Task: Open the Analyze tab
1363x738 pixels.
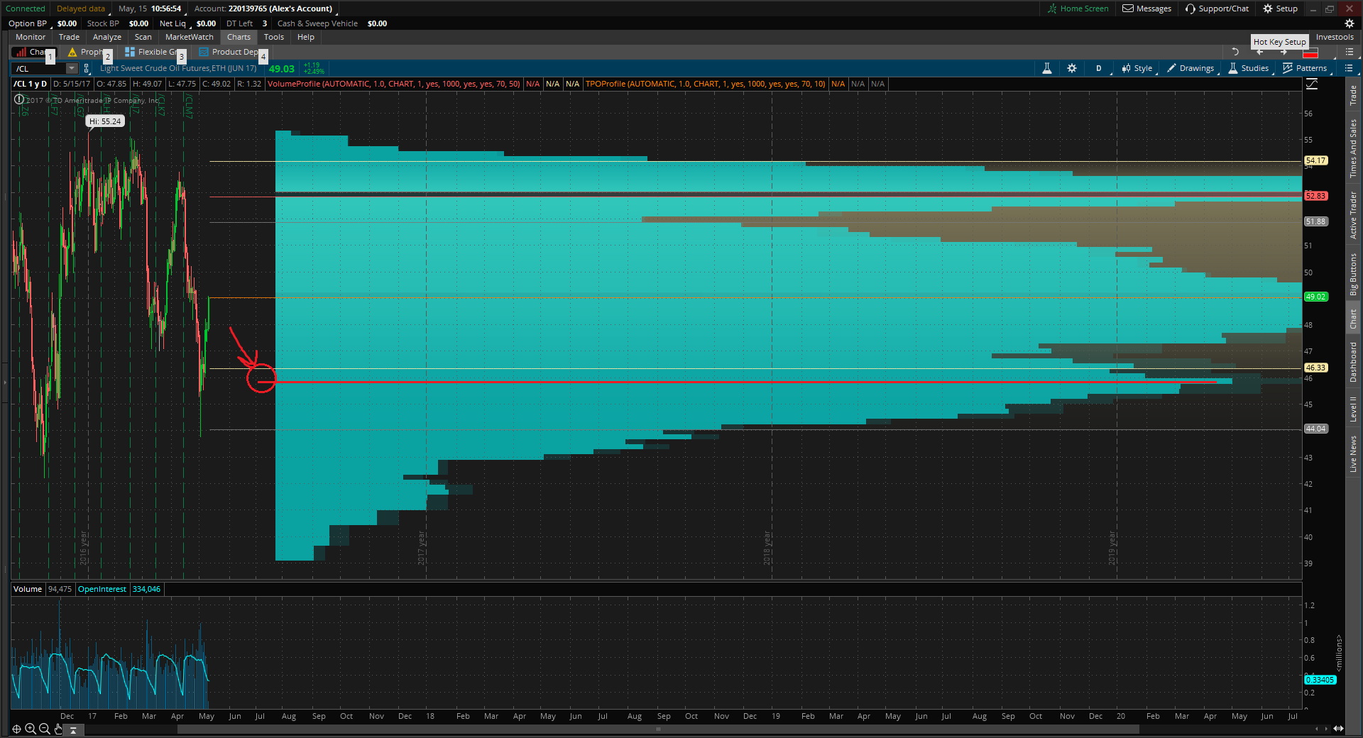Action: [x=107, y=37]
